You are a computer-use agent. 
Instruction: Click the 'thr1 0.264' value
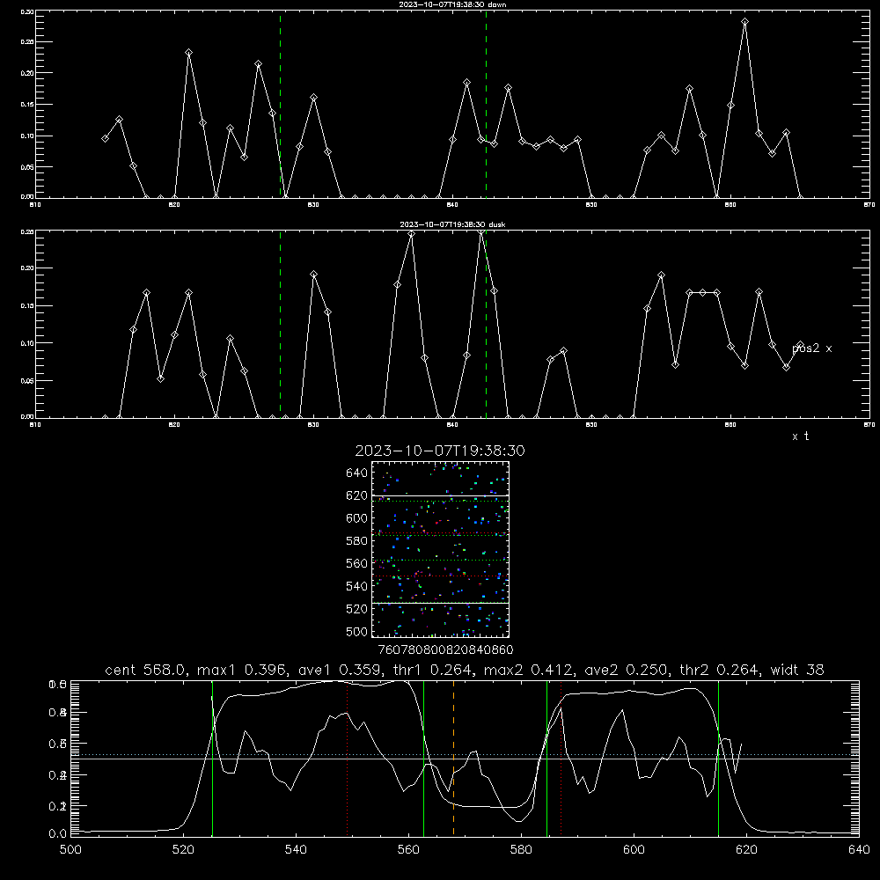(x=434, y=670)
